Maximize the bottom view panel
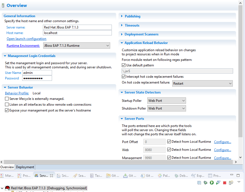The height and width of the screenshot is (192, 245). 238,175
